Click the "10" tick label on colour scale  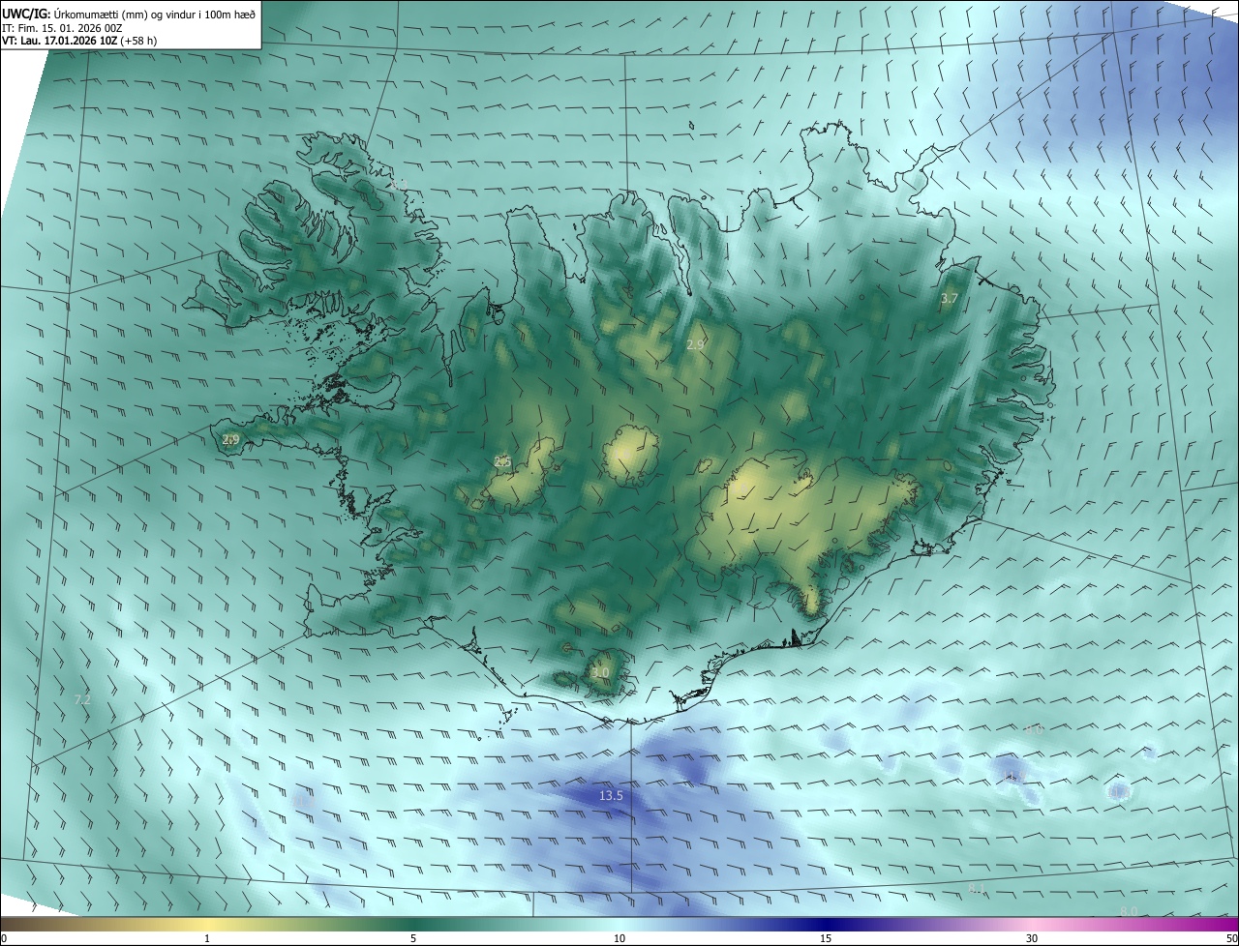pos(619,939)
